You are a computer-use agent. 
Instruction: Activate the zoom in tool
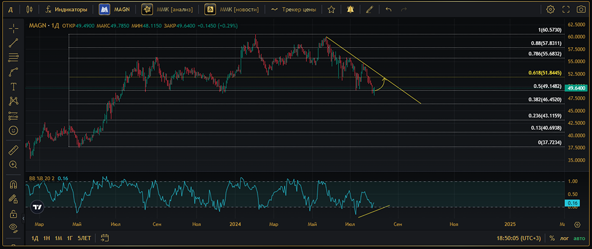14,165
